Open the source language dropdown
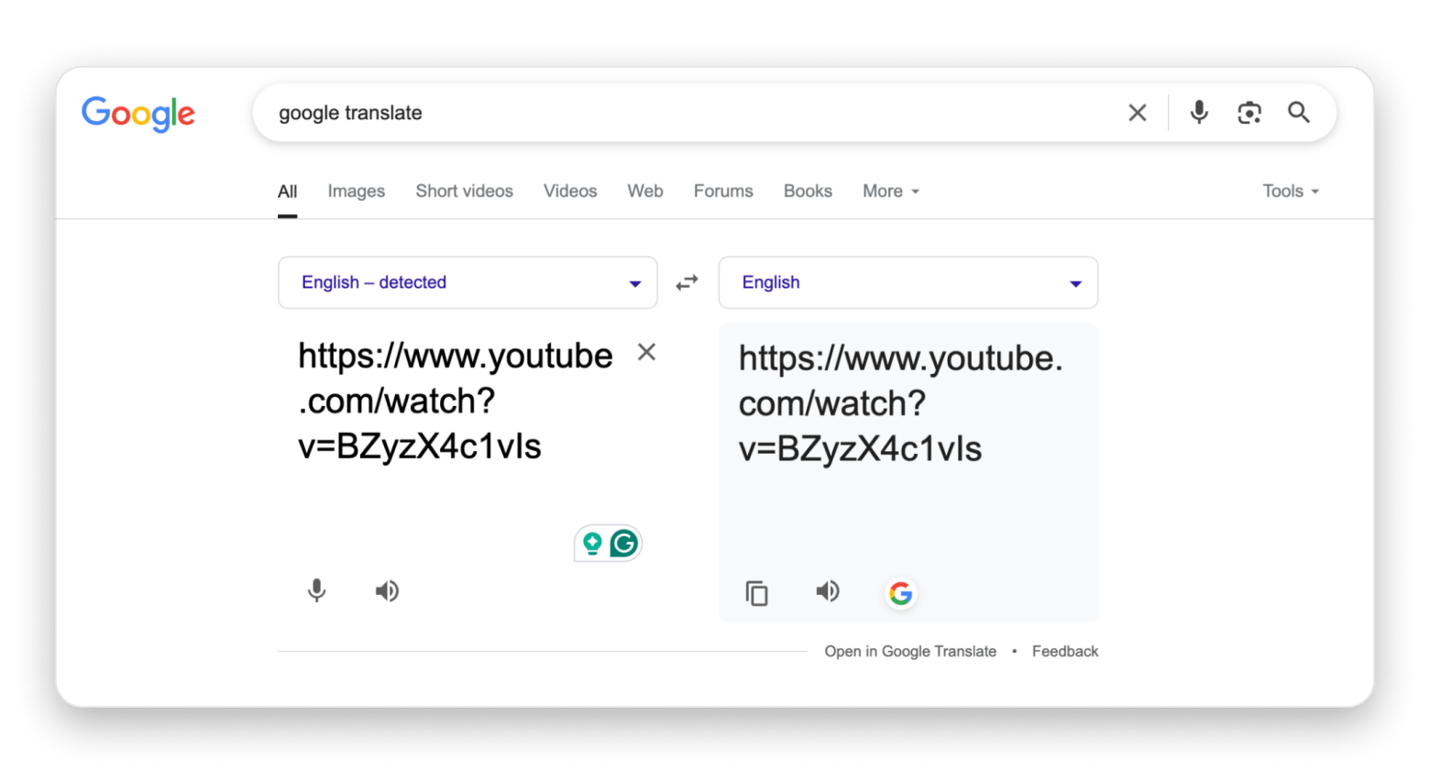The image size is (1430, 781). (467, 282)
